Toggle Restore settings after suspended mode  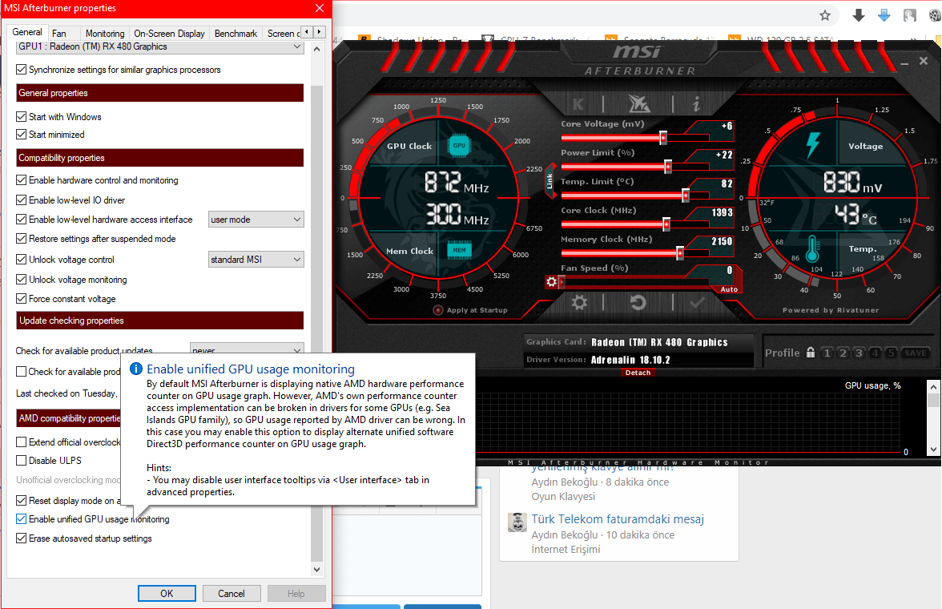click(21, 239)
